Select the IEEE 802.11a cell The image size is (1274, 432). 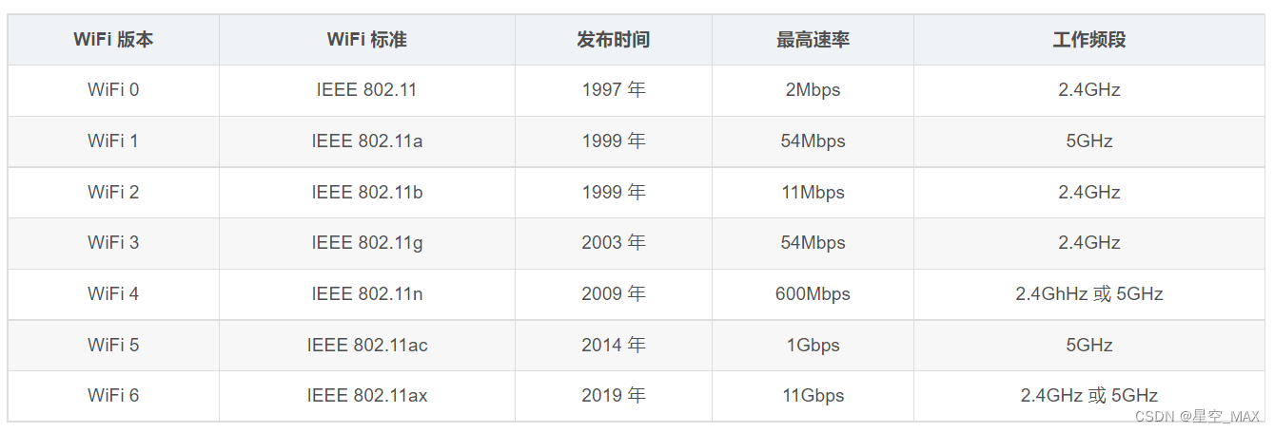pos(366,141)
